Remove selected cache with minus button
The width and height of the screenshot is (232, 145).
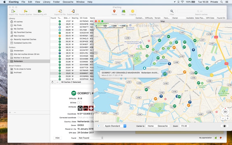click(57, 82)
